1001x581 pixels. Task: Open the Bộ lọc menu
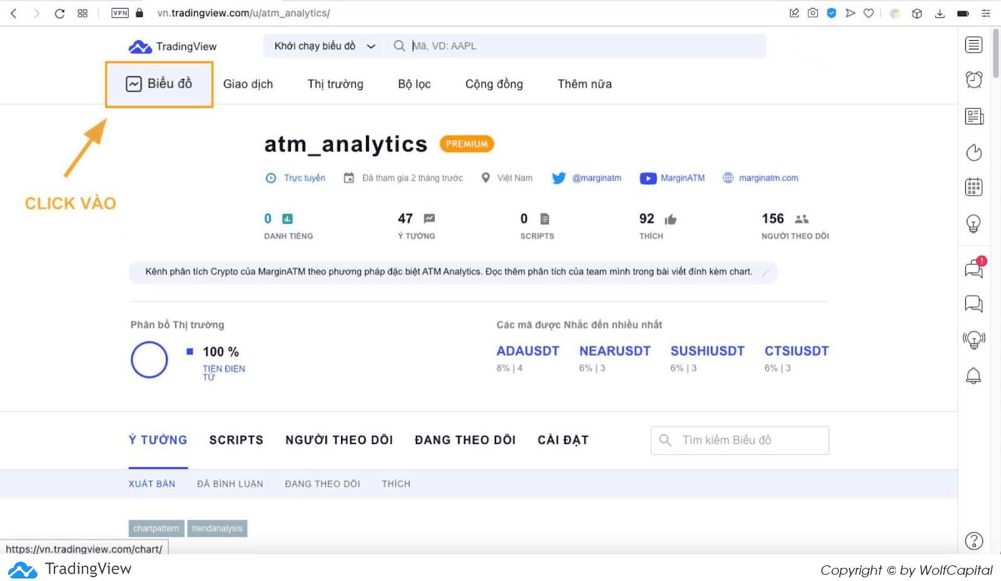tap(414, 84)
